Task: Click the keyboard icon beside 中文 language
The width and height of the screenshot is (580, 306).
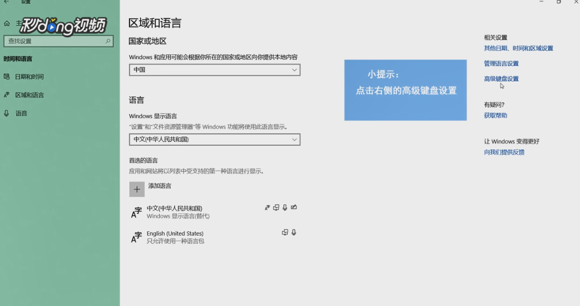Action: (276, 207)
